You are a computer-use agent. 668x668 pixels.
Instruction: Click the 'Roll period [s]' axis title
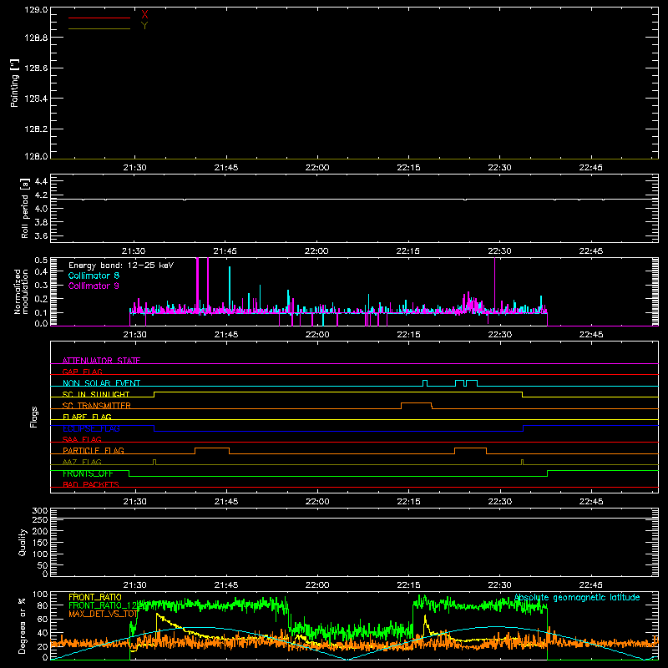pyautogui.click(x=25, y=208)
